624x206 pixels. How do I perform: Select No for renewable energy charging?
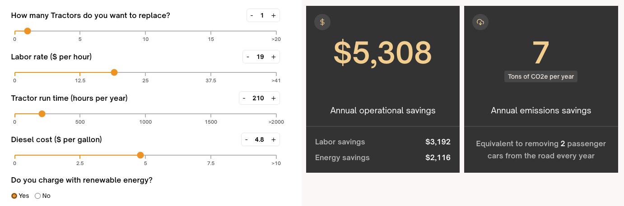coord(38,196)
